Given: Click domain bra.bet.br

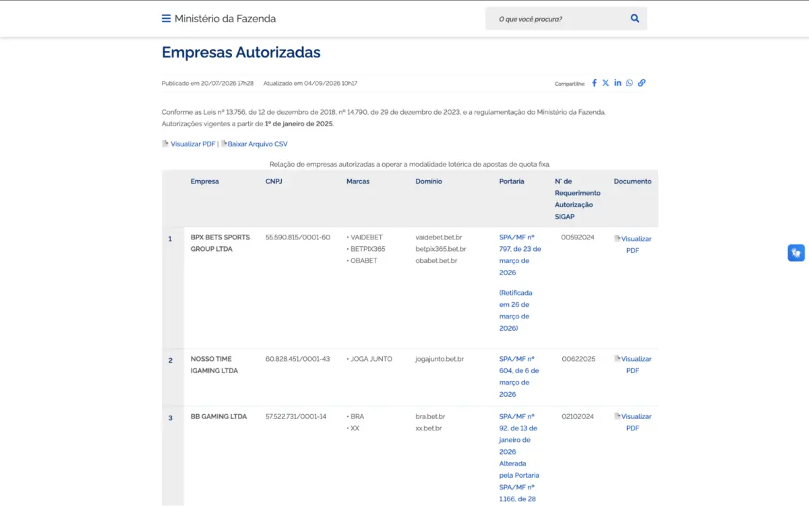Looking at the screenshot, I should pyautogui.click(x=430, y=416).
